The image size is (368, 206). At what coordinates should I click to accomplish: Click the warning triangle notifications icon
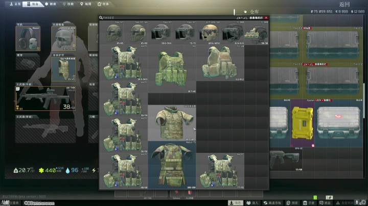[338, 203]
